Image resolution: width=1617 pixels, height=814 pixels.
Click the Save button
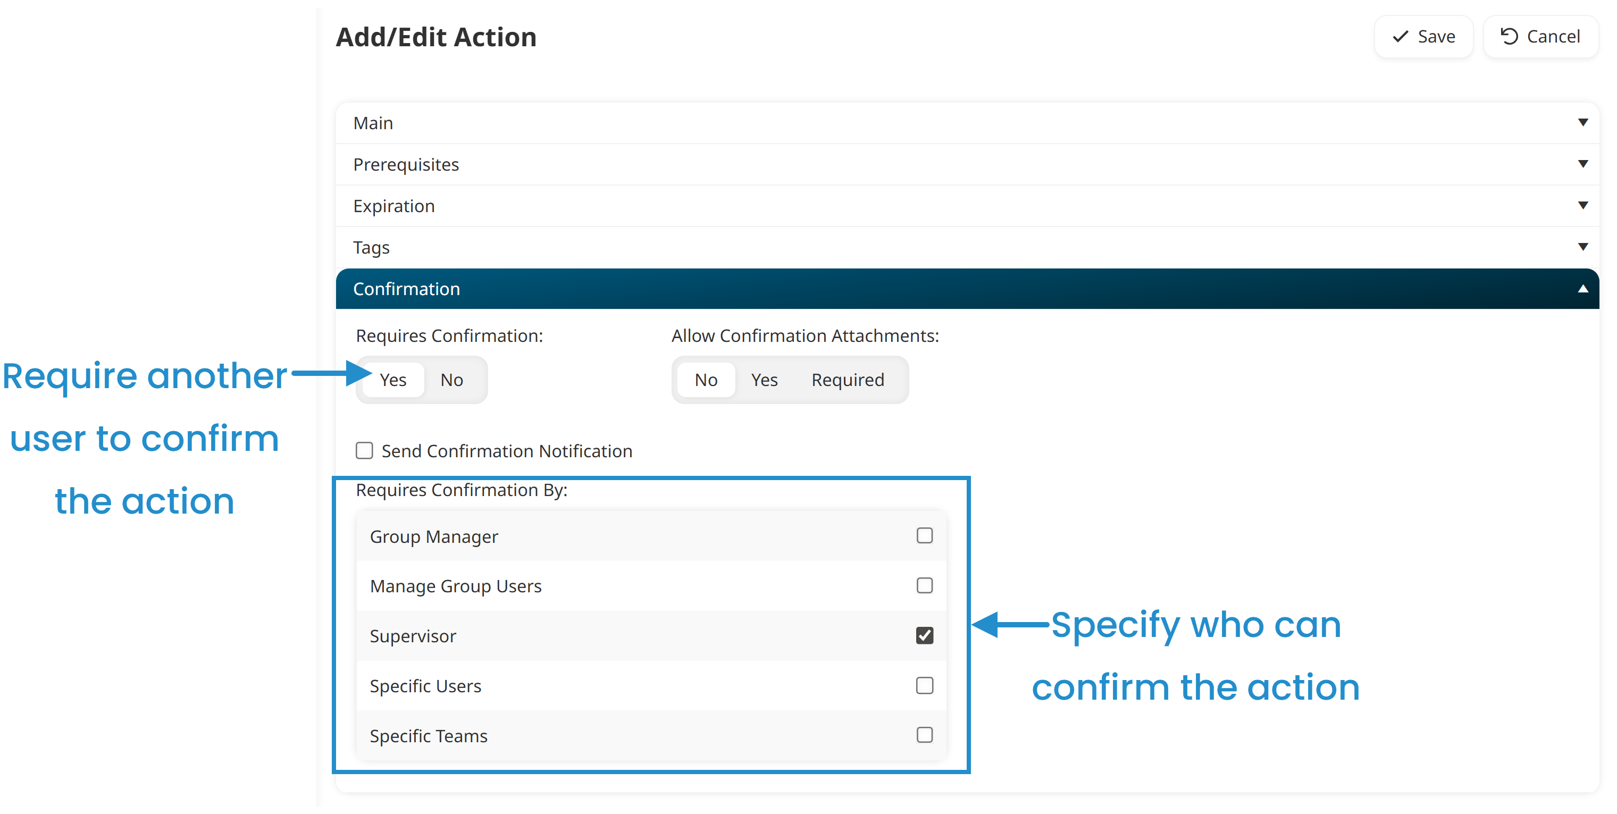(1423, 36)
